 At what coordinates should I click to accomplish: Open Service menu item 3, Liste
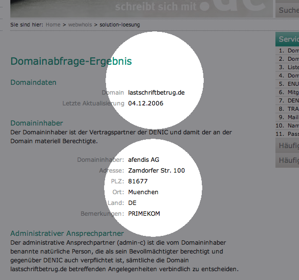pyautogui.click(x=287, y=67)
